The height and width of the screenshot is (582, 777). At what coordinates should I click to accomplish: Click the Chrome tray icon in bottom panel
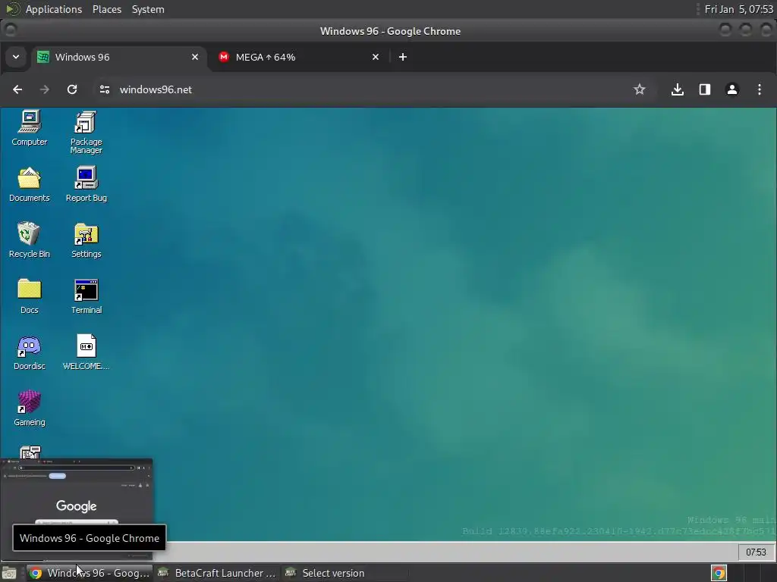(x=719, y=573)
